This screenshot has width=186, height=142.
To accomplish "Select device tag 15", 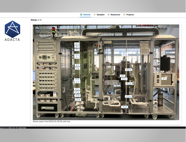I will (x=78, y=100).
